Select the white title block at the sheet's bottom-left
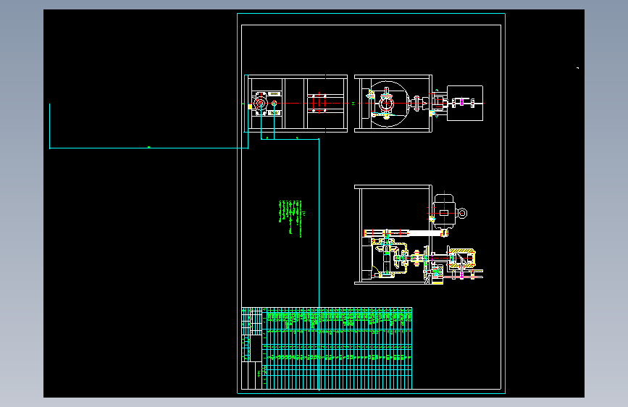Image resolution: width=628 pixels, height=407 pixels. click(252, 348)
